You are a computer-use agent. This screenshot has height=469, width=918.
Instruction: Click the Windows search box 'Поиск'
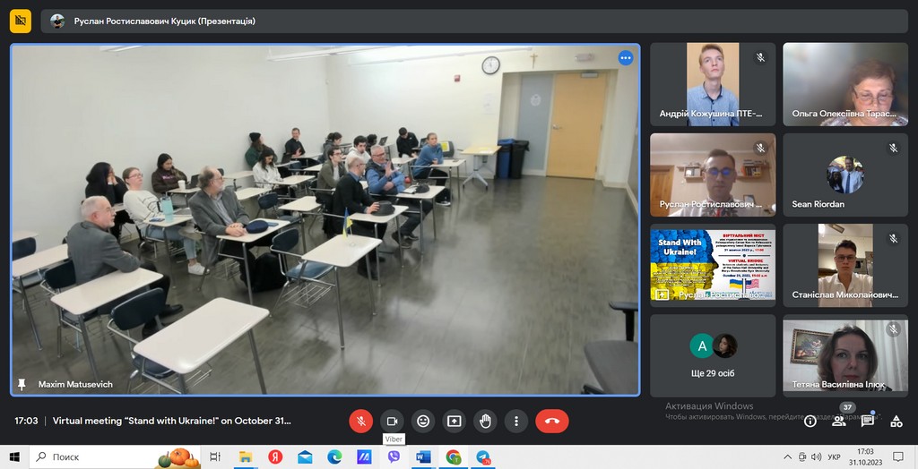pos(90,457)
